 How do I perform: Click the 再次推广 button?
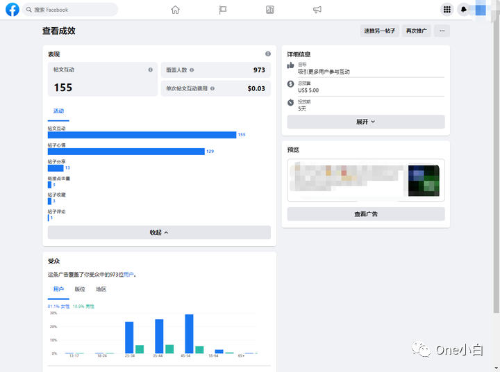417,31
